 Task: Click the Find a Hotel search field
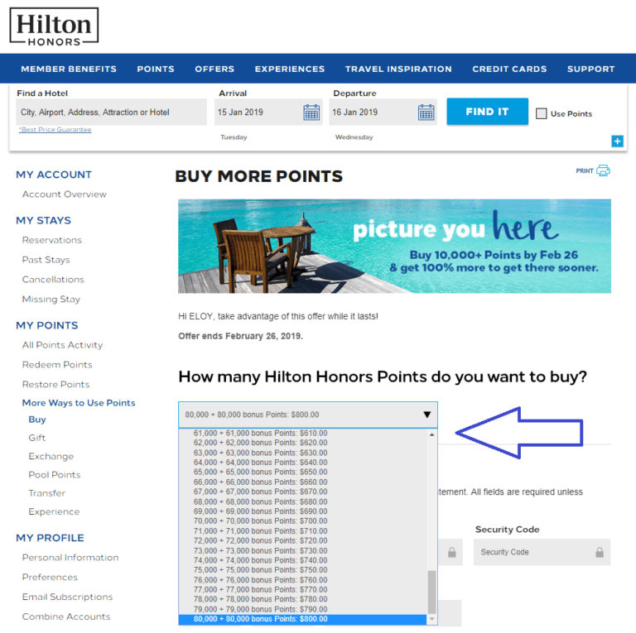point(111,113)
